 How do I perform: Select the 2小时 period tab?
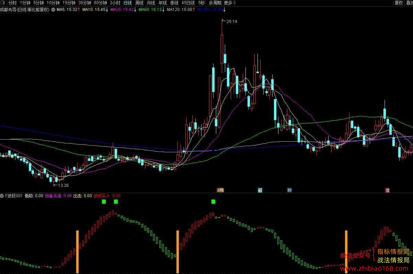click(115, 3)
